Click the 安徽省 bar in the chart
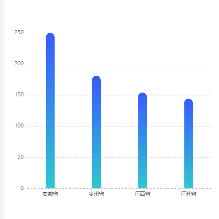The image size is (219, 219). tap(50, 111)
